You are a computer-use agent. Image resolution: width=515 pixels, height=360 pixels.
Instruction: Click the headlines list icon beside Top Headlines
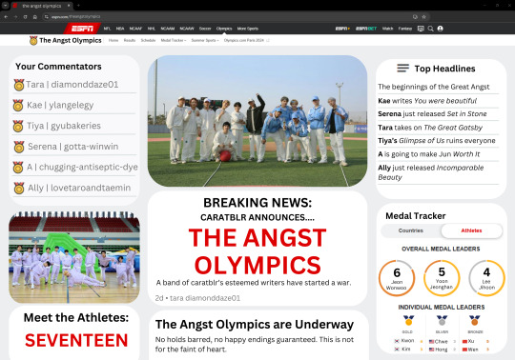pos(402,69)
